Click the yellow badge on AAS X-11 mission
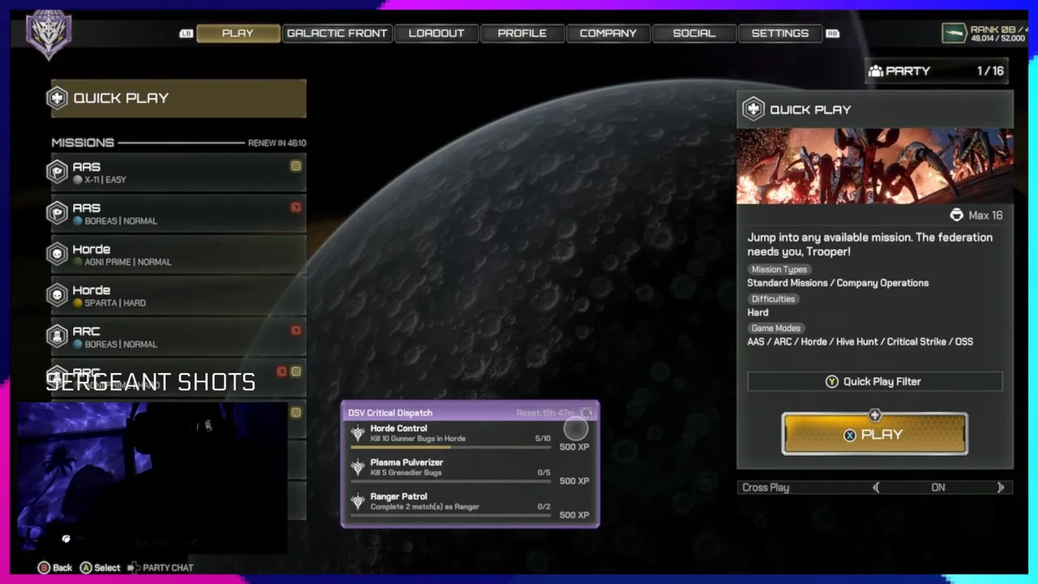Viewport: 1038px width, 584px height. (296, 166)
